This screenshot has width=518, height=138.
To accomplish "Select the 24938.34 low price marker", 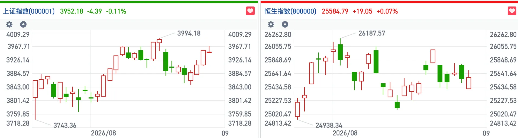I will [329, 125].
